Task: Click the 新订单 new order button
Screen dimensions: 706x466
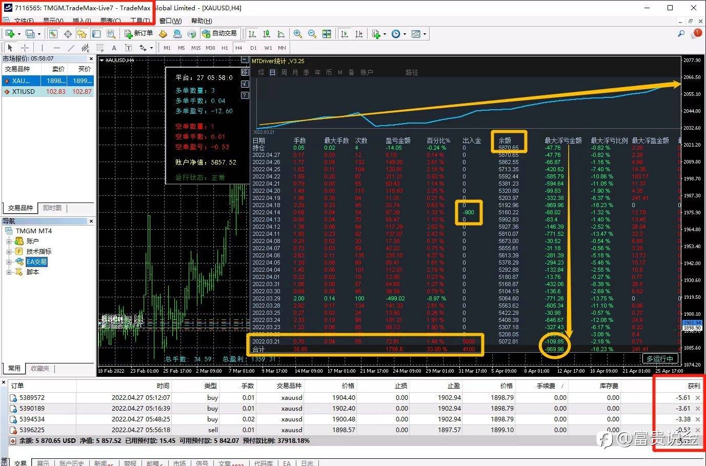Action: [138, 34]
